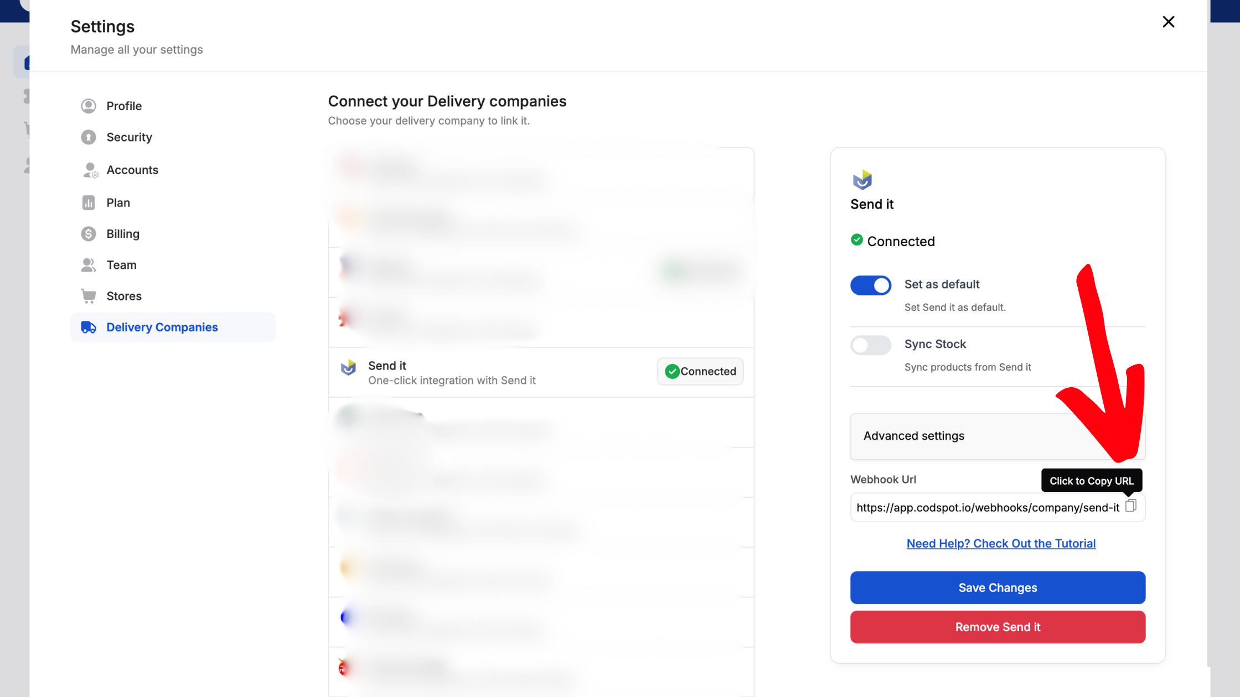The width and height of the screenshot is (1240, 697).
Task: Click the 'Connect your Delivery companies' heading
Action: pyautogui.click(x=447, y=101)
